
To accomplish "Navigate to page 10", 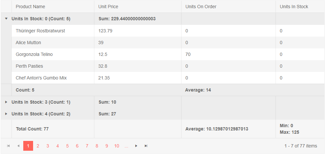I will click(117, 146).
